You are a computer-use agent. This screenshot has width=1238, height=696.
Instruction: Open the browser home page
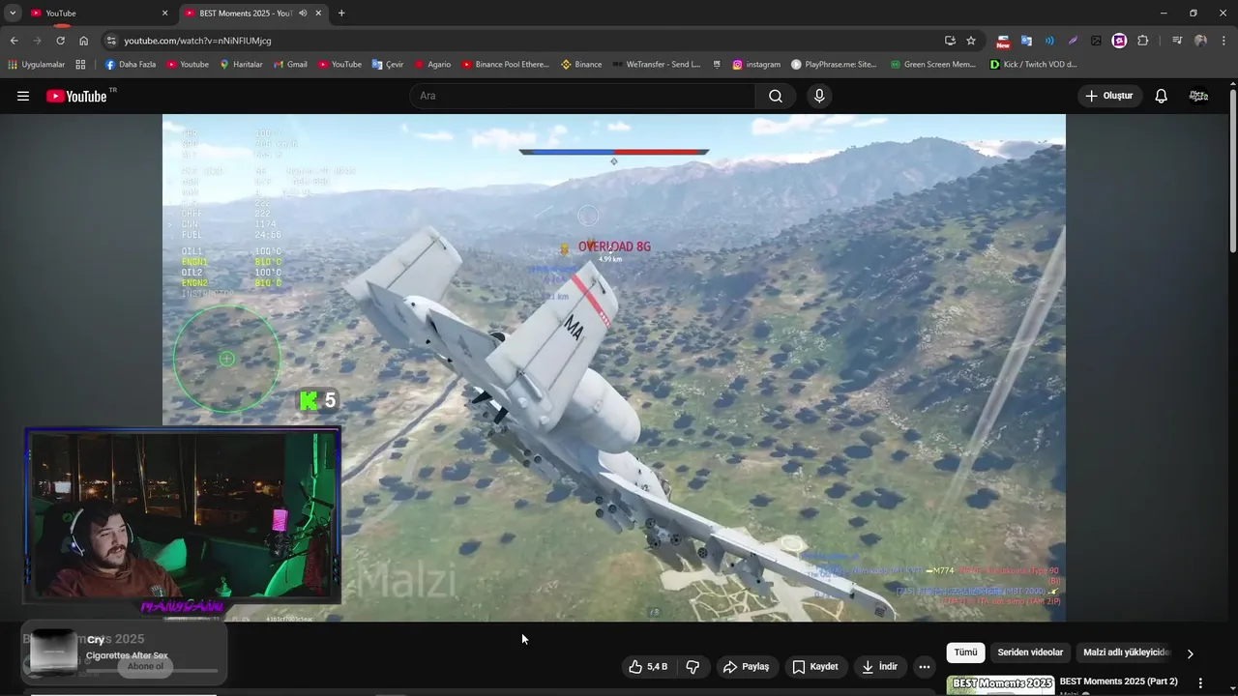point(84,41)
